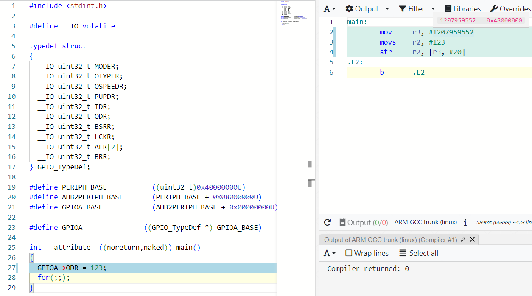The width and height of the screenshot is (532, 296).
Task: Open Overrides via the wrench icon
Action: [494, 8]
